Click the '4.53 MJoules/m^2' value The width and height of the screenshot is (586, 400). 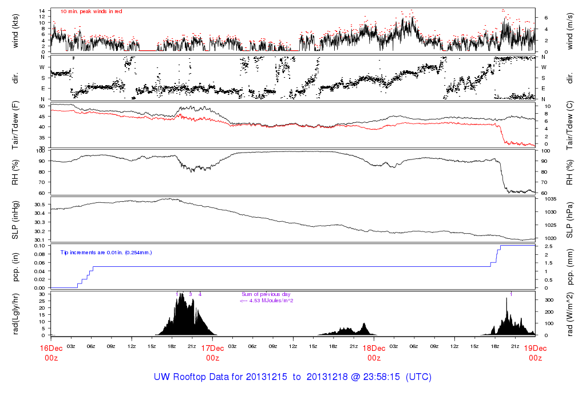coord(271,301)
